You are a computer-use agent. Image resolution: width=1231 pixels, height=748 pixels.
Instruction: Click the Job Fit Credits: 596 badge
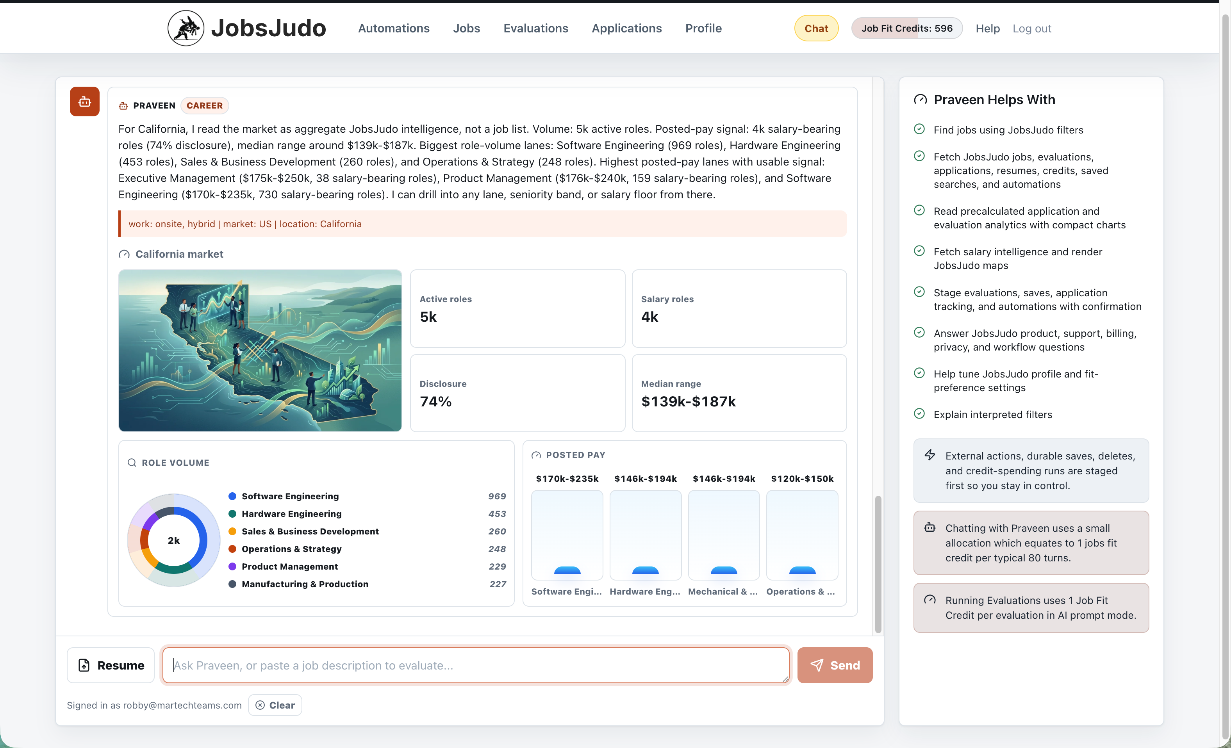point(907,28)
